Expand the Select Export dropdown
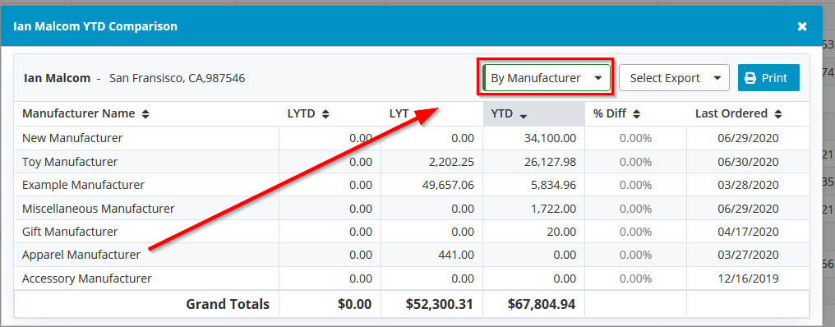The width and height of the screenshot is (835, 327). click(x=674, y=78)
